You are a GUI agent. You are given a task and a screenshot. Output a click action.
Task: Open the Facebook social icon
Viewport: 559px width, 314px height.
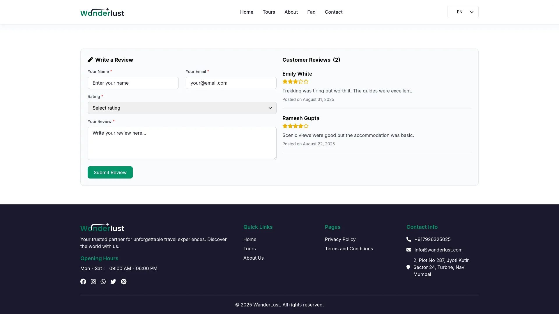(x=83, y=281)
